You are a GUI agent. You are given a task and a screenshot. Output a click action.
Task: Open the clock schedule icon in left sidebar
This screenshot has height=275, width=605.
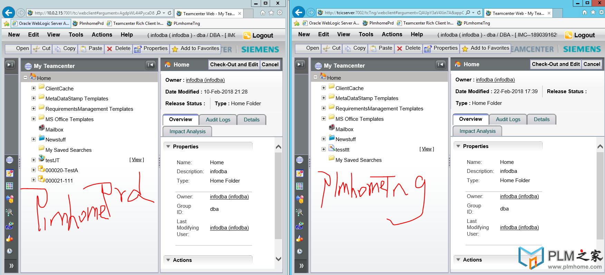(10, 251)
